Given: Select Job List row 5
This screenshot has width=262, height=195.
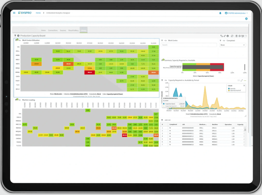Looking at the screenshot, I should [202, 139].
